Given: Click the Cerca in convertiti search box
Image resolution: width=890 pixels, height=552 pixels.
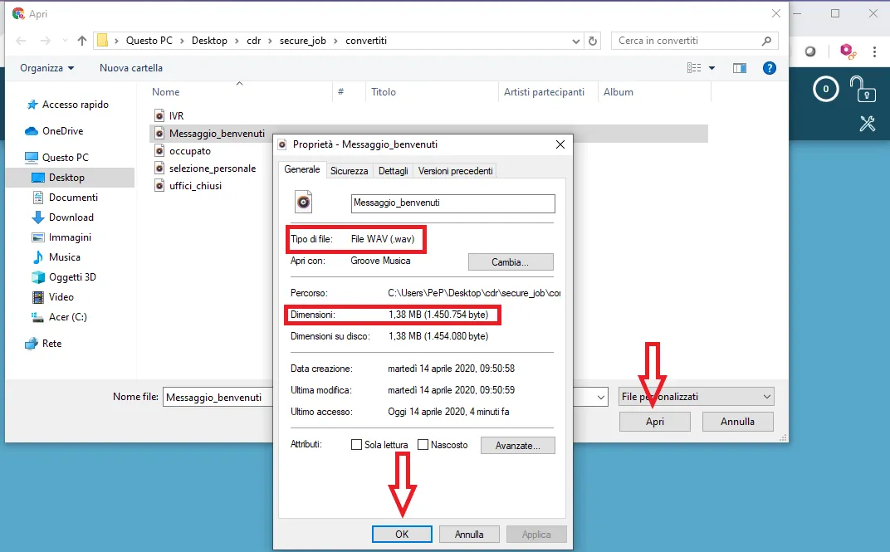Looking at the screenshot, I should (x=687, y=41).
